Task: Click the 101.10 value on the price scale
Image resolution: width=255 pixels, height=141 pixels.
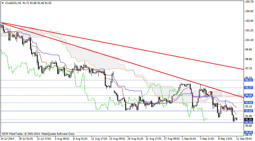Action: [x=249, y=40]
